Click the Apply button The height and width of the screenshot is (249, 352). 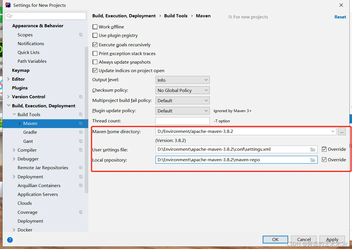pos(332,239)
